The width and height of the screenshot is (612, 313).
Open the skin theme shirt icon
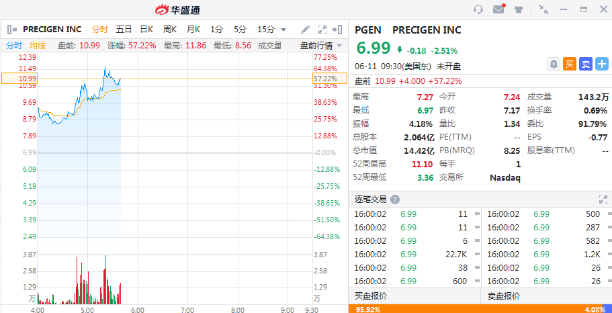pos(519,9)
